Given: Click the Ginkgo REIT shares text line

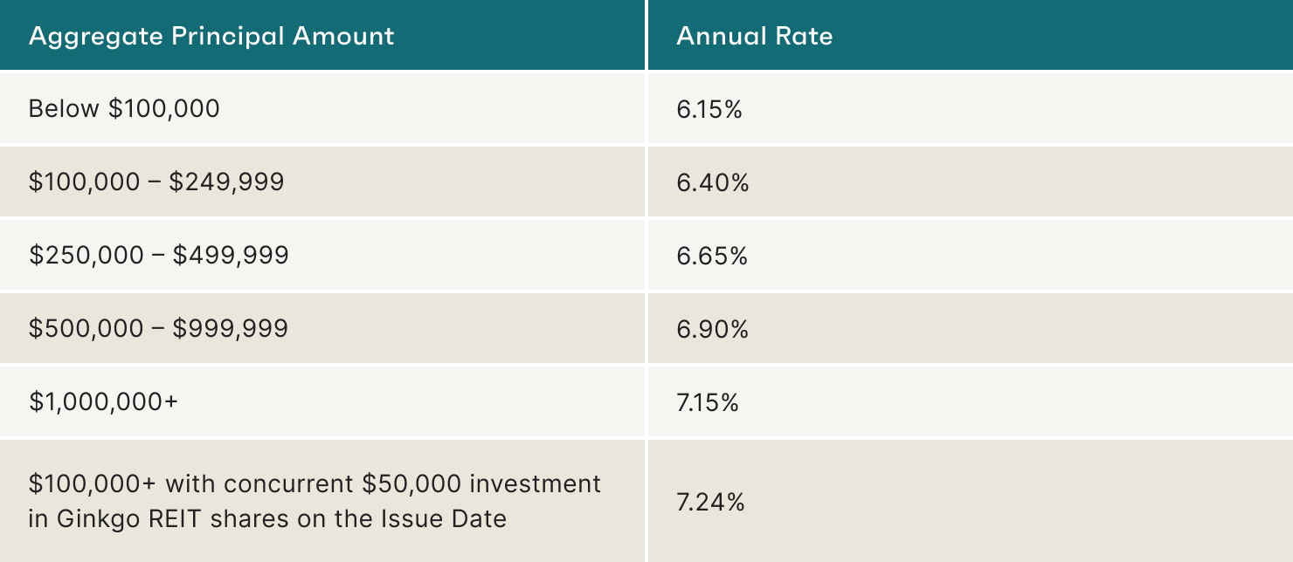Looking at the screenshot, I should (x=267, y=518).
